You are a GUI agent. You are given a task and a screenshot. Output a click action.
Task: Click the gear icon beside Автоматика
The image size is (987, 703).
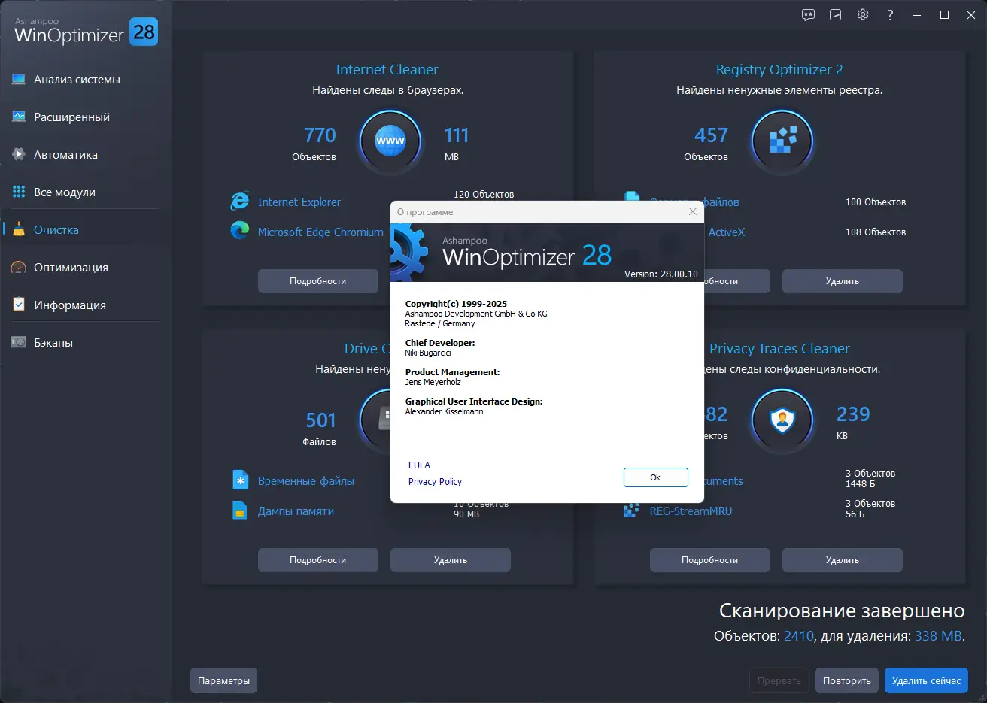(x=19, y=155)
